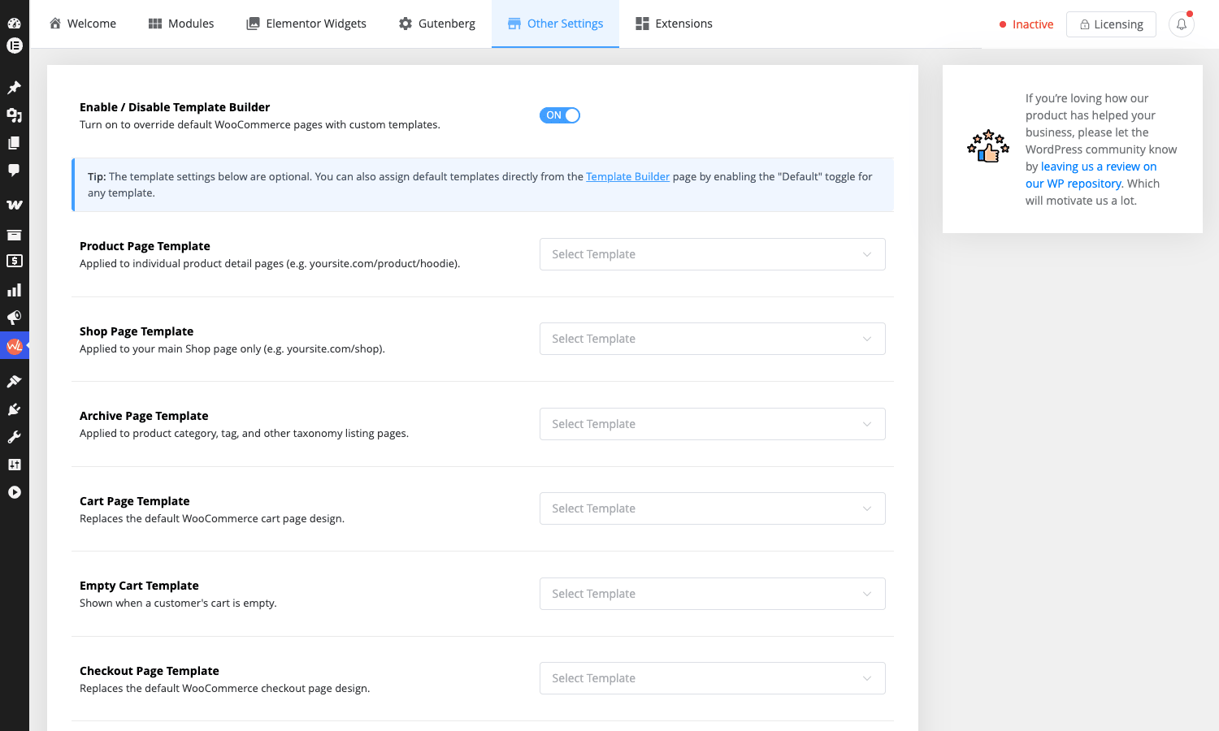This screenshot has width=1219, height=731.
Task: Open the WordPress Dashboard sidebar icon
Action: point(14,23)
